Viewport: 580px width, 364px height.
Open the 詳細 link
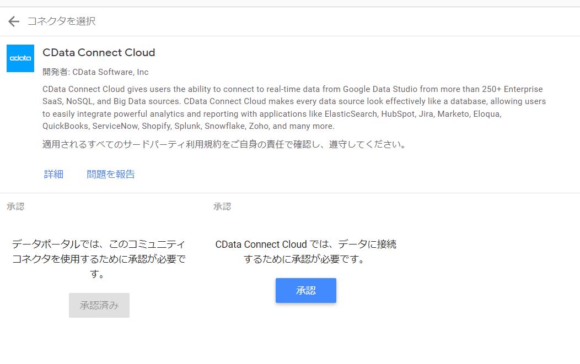coord(53,174)
